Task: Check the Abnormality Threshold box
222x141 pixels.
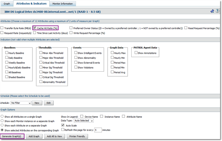Action: tap(41, 81)
